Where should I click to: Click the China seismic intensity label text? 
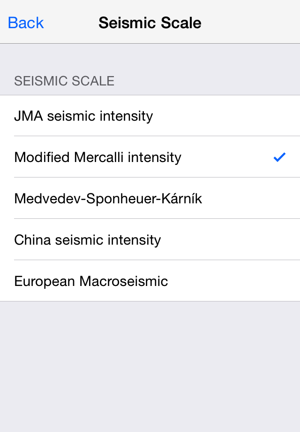[x=88, y=240]
